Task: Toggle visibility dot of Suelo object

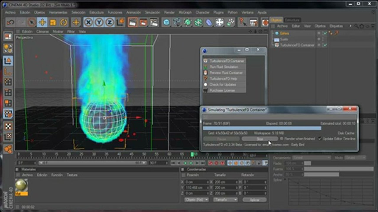Action: [319, 39]
